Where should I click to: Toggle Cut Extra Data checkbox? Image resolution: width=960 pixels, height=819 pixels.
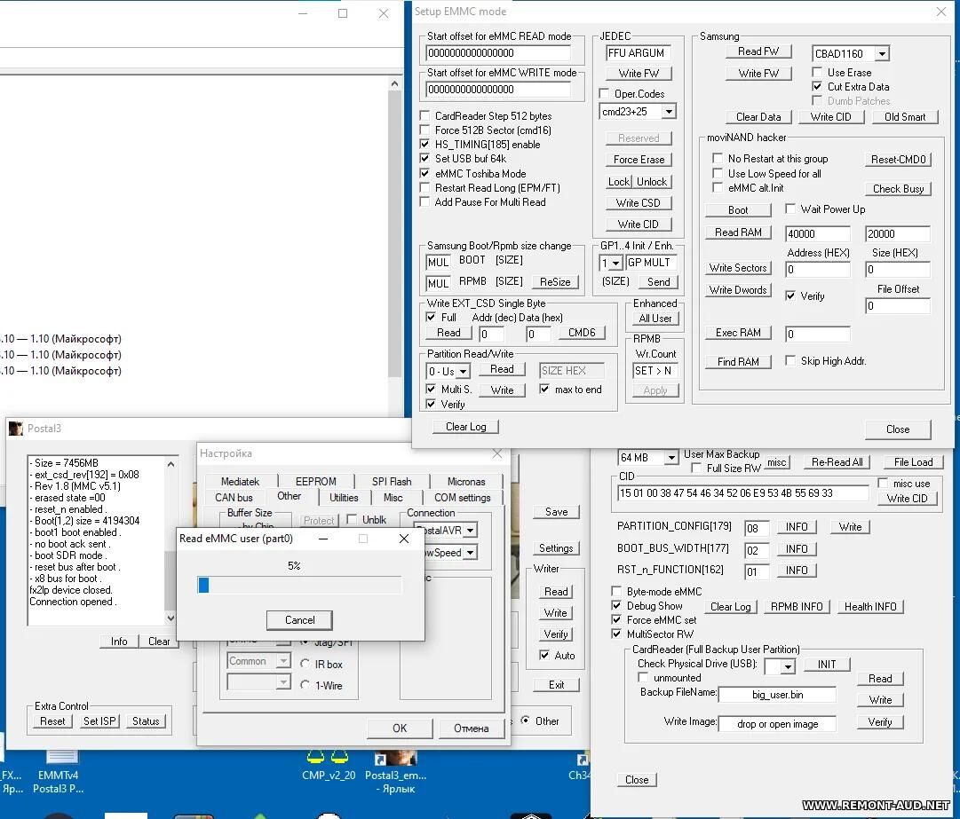pos(817,87)
